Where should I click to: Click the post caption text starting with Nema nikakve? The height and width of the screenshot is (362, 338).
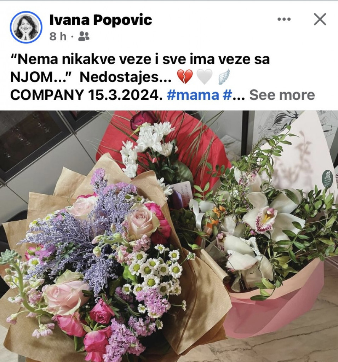140,68
